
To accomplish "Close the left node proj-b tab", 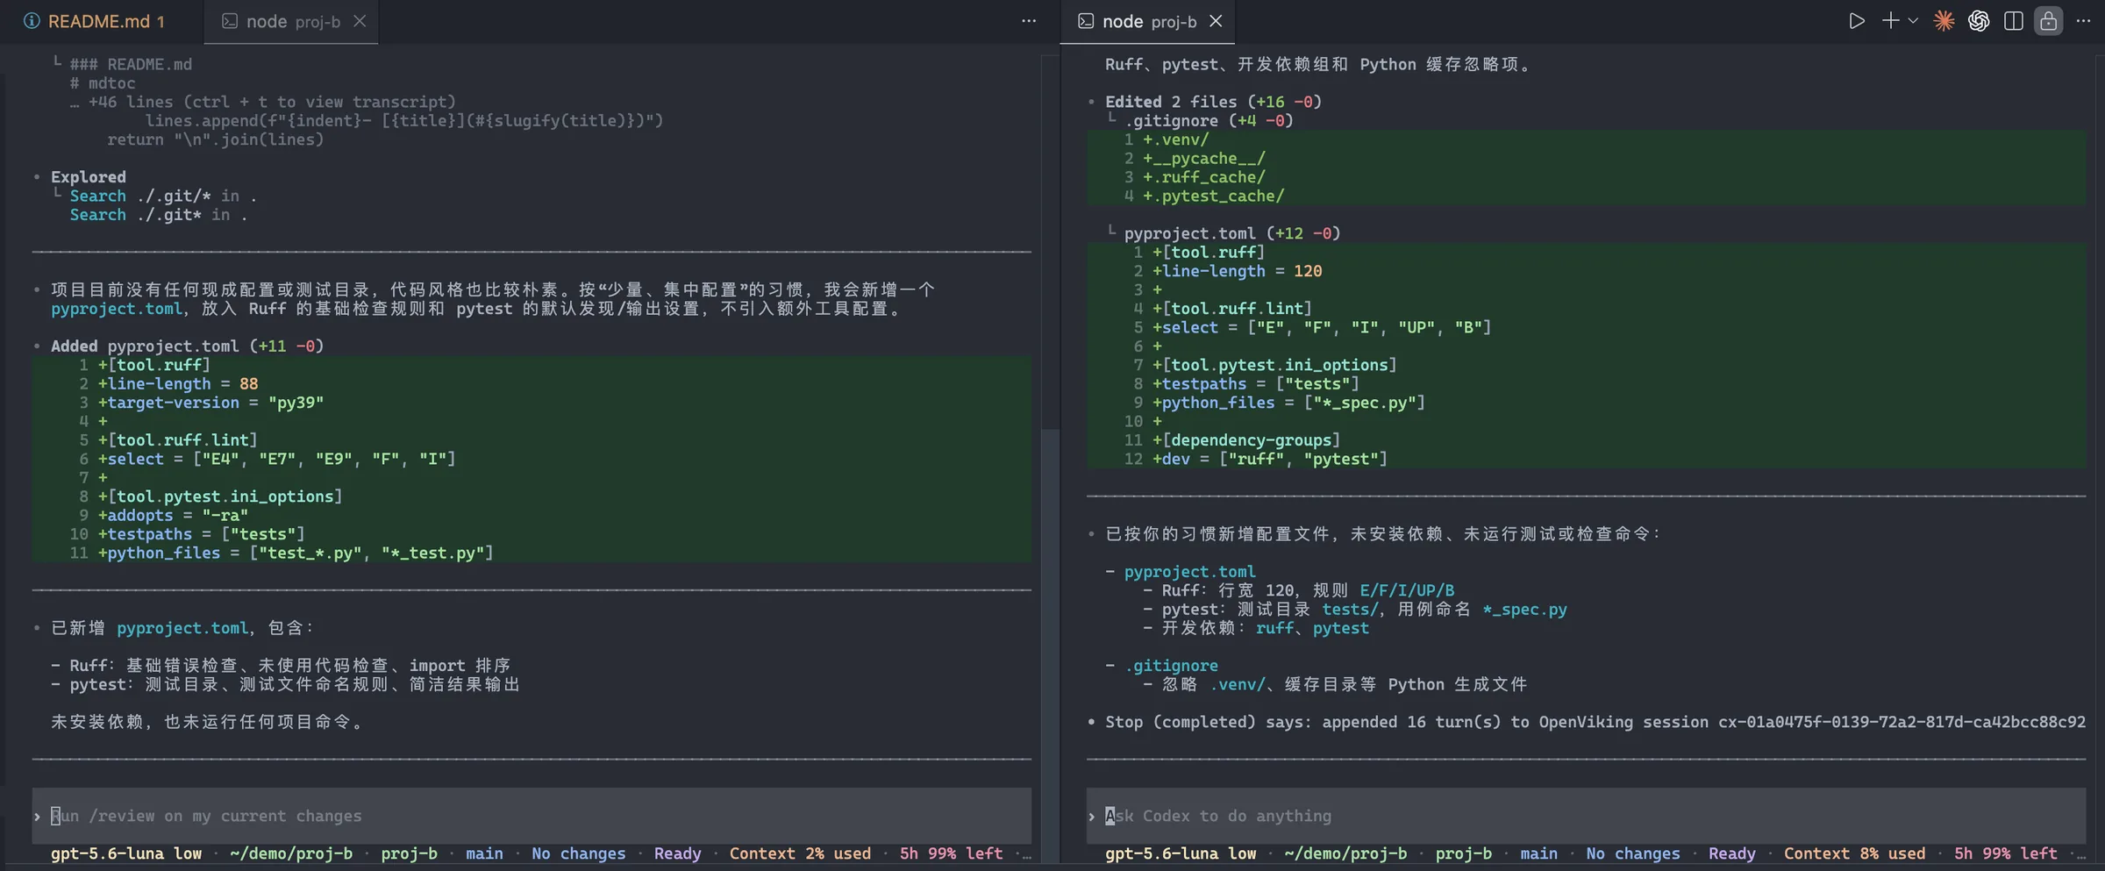I will pos(360,21).
